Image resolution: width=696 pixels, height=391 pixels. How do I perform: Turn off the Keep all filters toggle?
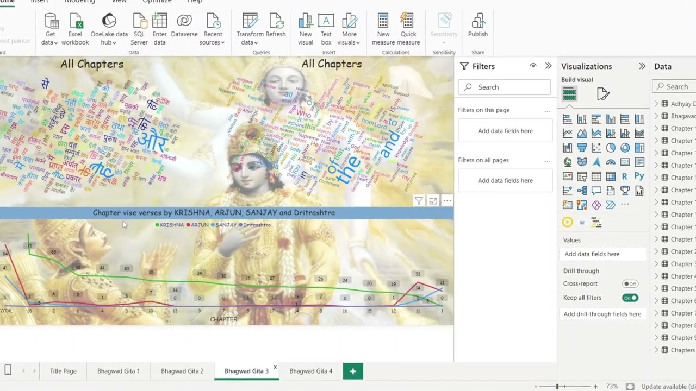point(630,298)
